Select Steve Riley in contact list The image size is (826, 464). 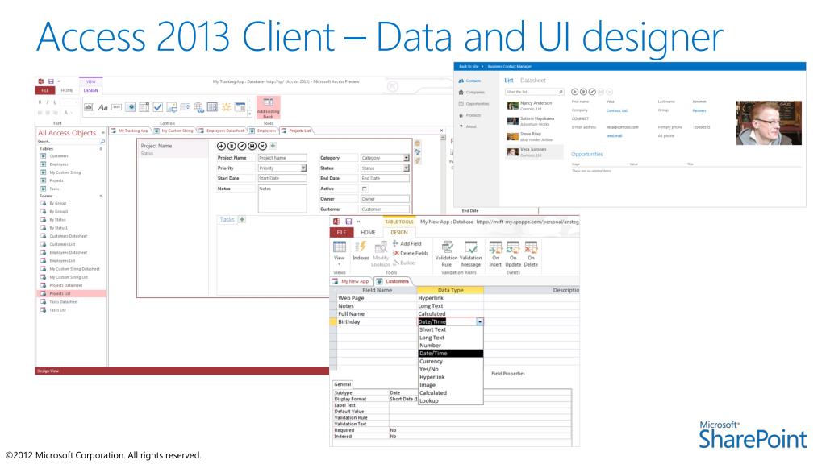534,137
